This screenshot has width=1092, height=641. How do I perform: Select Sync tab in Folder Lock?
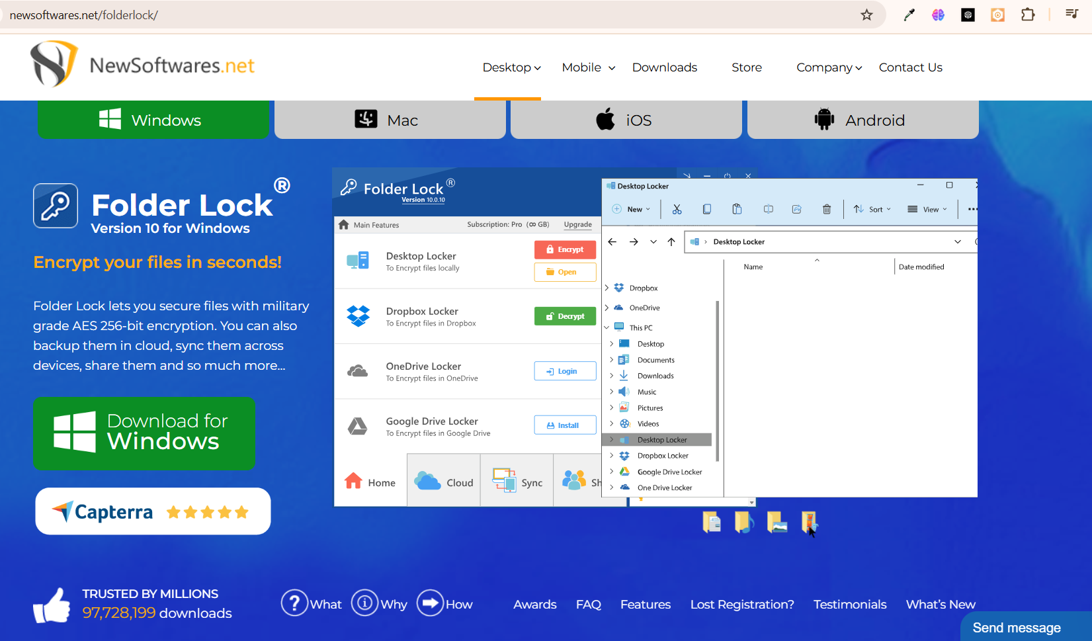pyautogui.click(x=517, y=482)
